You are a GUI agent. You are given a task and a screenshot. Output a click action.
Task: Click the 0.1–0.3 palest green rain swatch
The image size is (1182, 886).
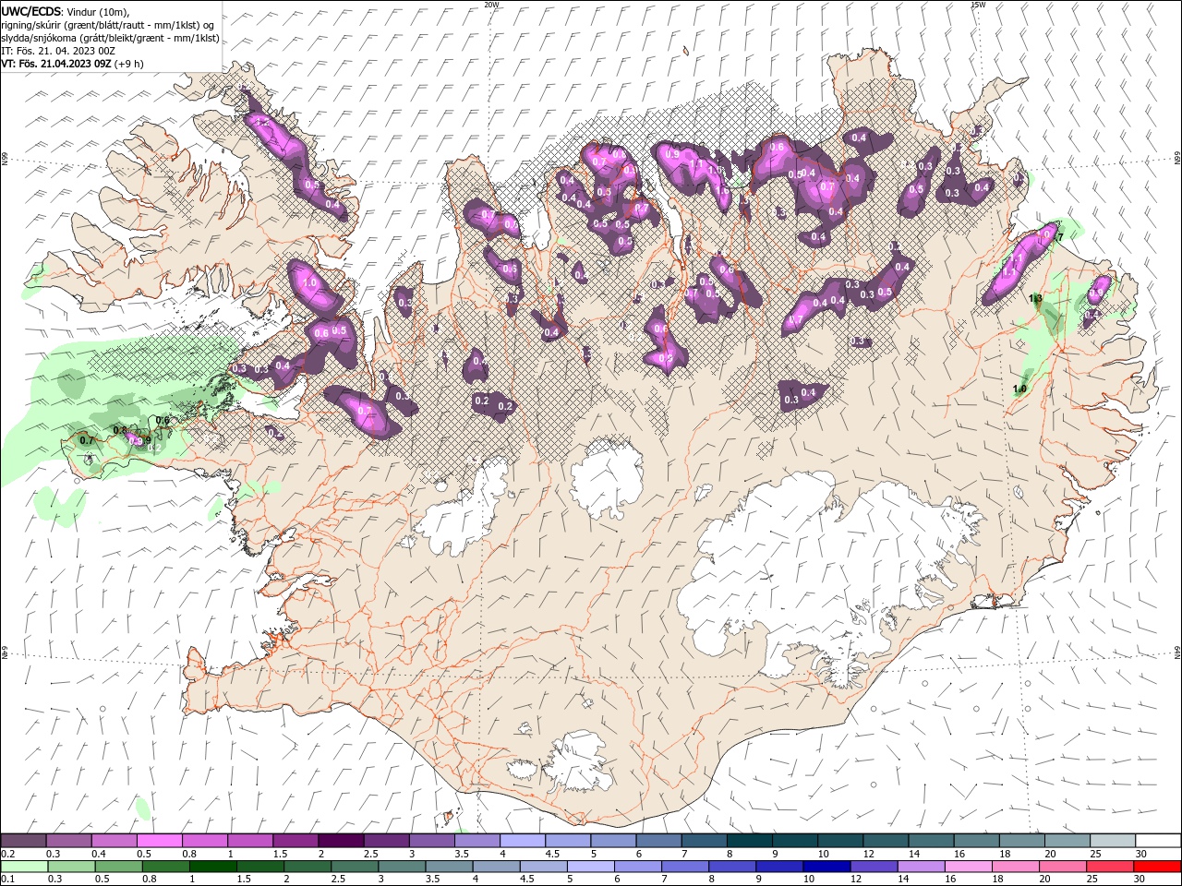point(24,867)
